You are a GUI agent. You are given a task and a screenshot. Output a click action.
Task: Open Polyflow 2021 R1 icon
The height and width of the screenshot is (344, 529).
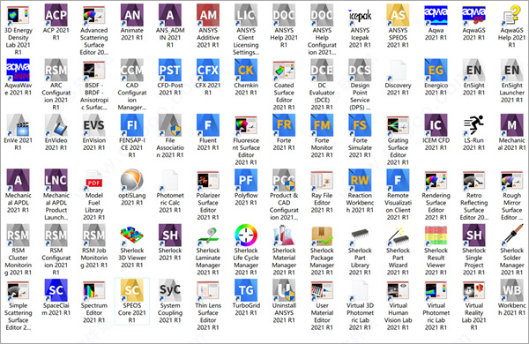coord(246,180)
